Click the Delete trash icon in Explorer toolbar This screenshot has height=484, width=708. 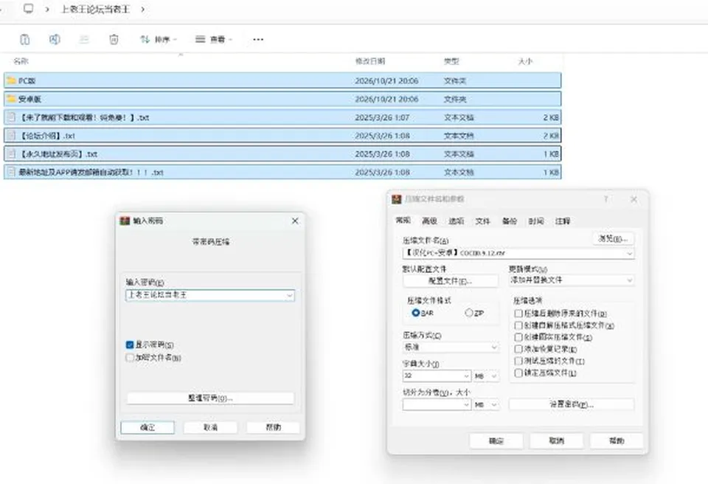[x=114, y=40]
